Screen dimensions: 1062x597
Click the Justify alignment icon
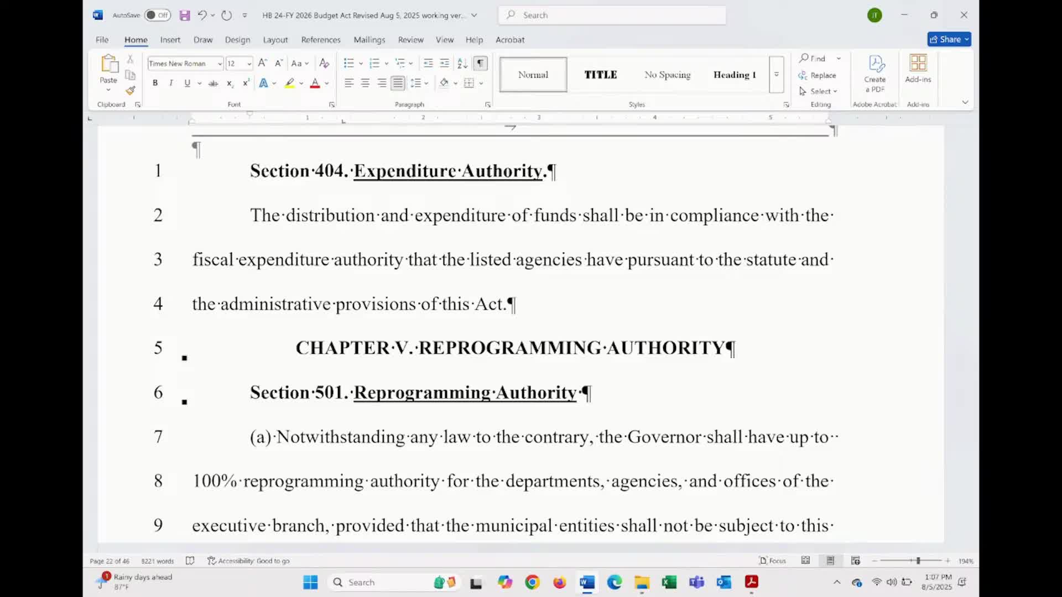coord(398,83)
